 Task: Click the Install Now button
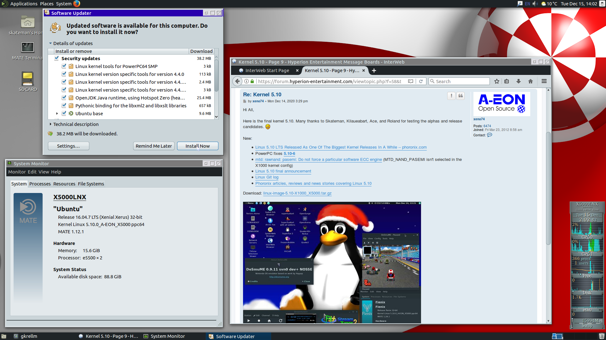click(198, 146)
